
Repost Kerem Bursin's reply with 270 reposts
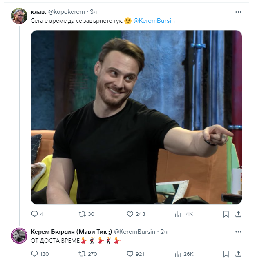tap(82, 254)
